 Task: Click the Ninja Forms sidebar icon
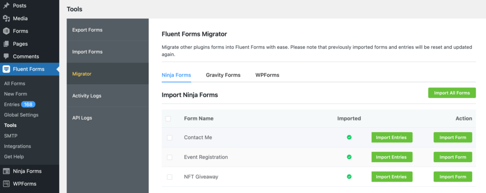tap(6, 171)
